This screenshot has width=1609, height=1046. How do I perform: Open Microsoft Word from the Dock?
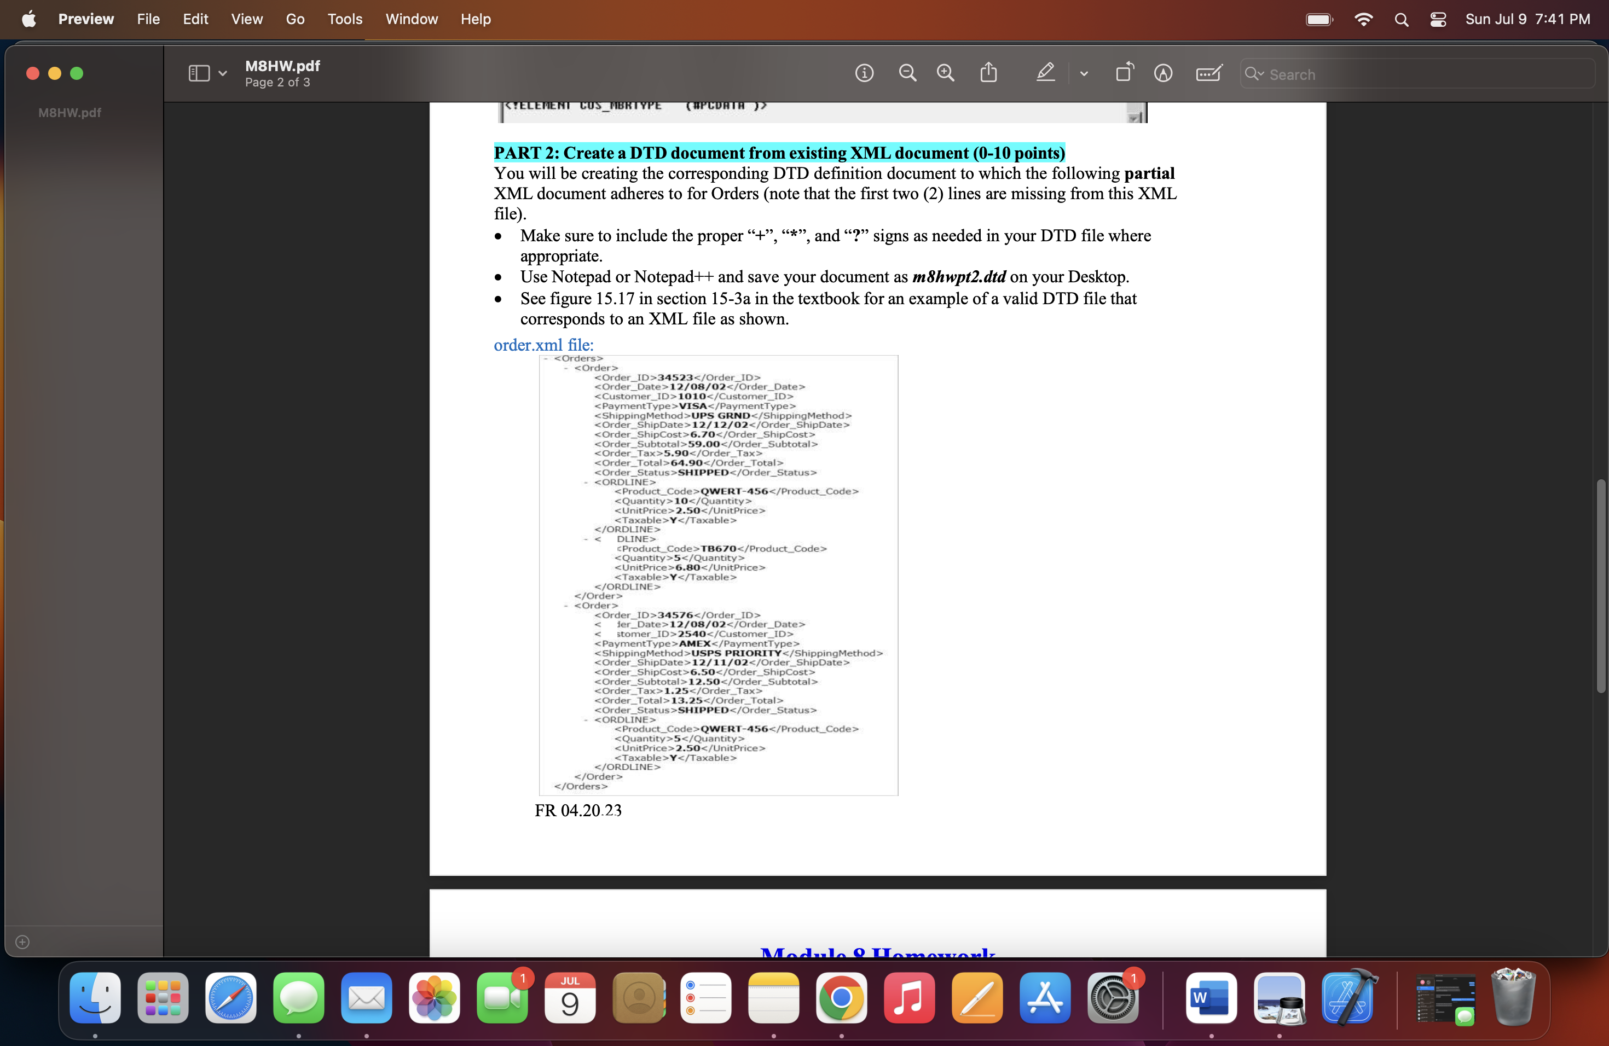[1211, 997]
